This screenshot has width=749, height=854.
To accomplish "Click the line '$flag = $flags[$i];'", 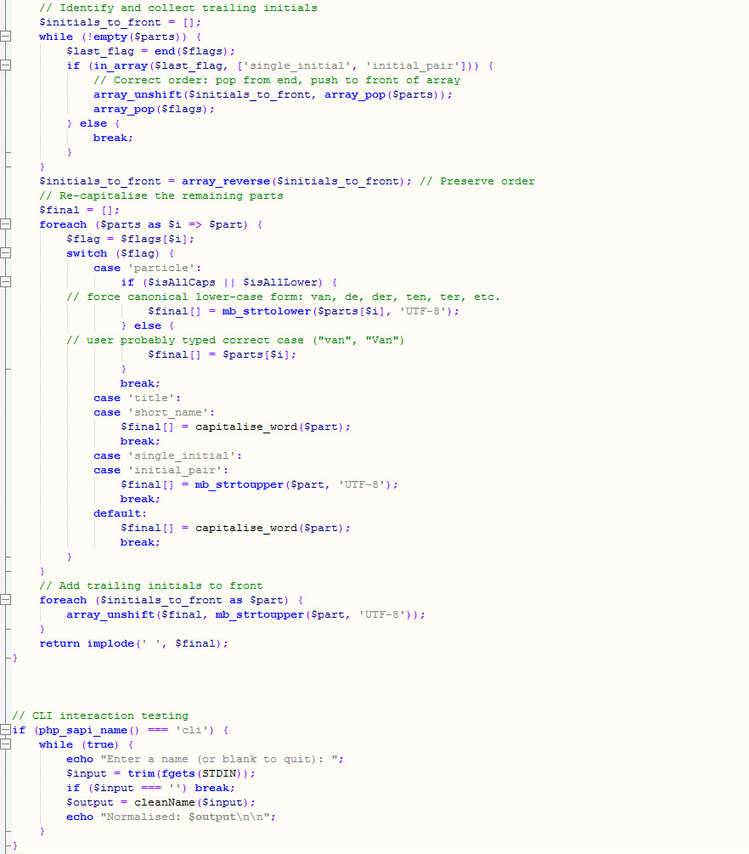I will point(131,239).
